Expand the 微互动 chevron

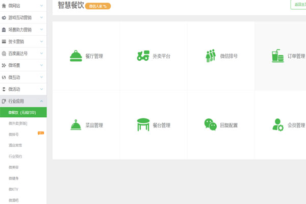(x=42, y=77)
